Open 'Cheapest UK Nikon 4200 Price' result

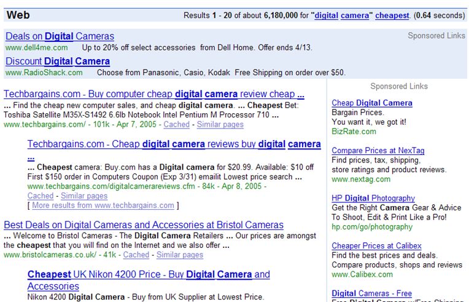click(149, 274)
